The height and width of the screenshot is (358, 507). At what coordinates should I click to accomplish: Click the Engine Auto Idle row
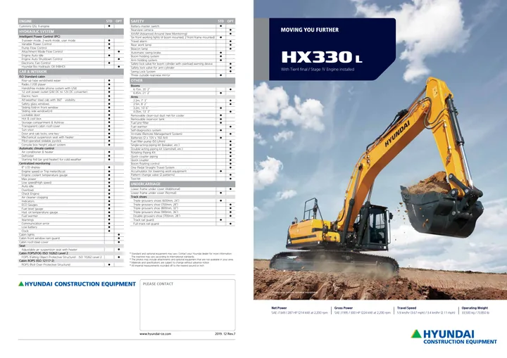point(71,56)
